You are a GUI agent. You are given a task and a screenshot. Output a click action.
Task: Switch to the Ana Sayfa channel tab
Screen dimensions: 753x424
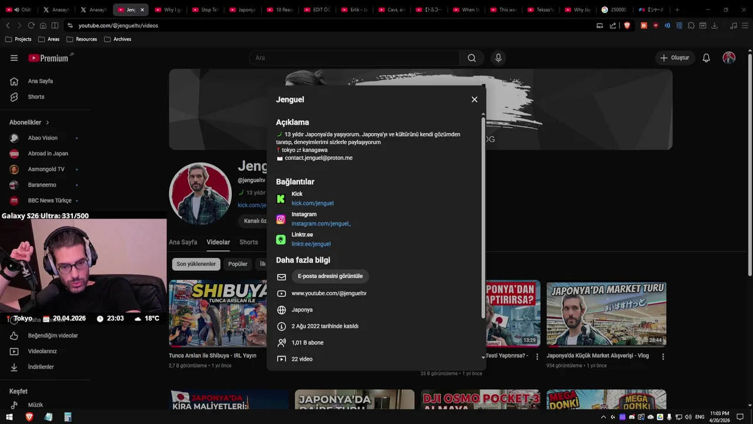183,242
